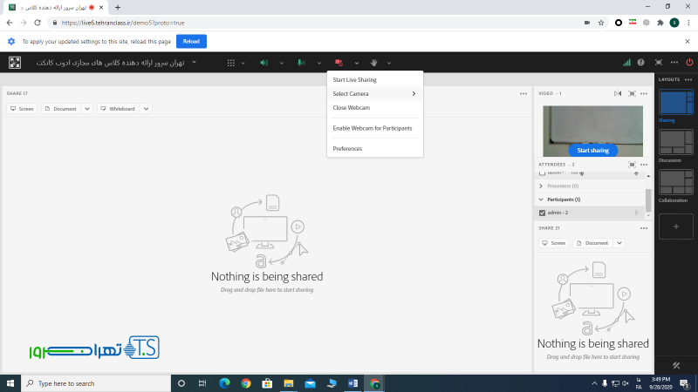Select the Discussion layout thumbnail
The image size is (698, 392).
click(676, 142)
